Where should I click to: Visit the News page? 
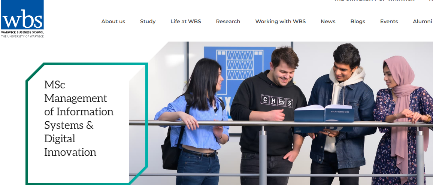point(328,21)
